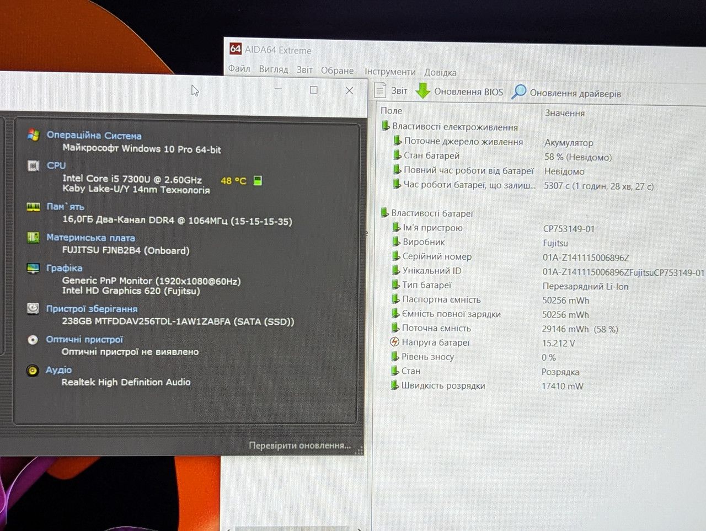Select the manufacturer value Fujitsu

pyautogui.click(x=555, y=243)
